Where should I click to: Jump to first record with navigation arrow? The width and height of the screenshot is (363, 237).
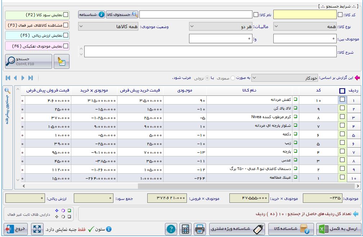8,78
